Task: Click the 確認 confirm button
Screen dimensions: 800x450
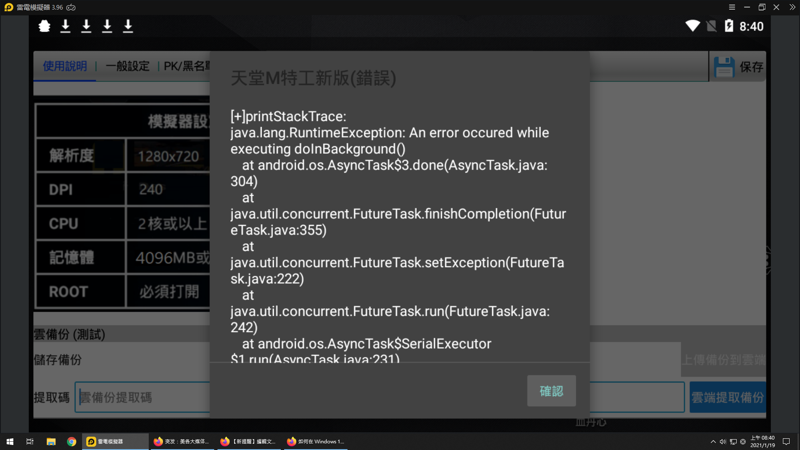Action: [551, 391]
